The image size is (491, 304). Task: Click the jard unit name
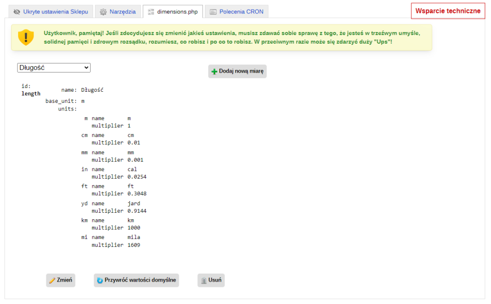(x=134, y=203)
